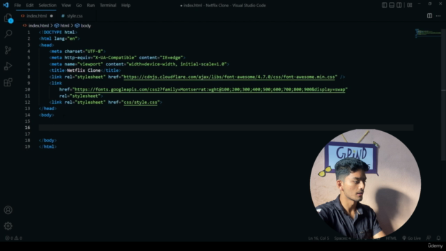The height and width of the screenshot is (251, 446).
Task: Click the "viewport" meta name value
Action: 90,64
